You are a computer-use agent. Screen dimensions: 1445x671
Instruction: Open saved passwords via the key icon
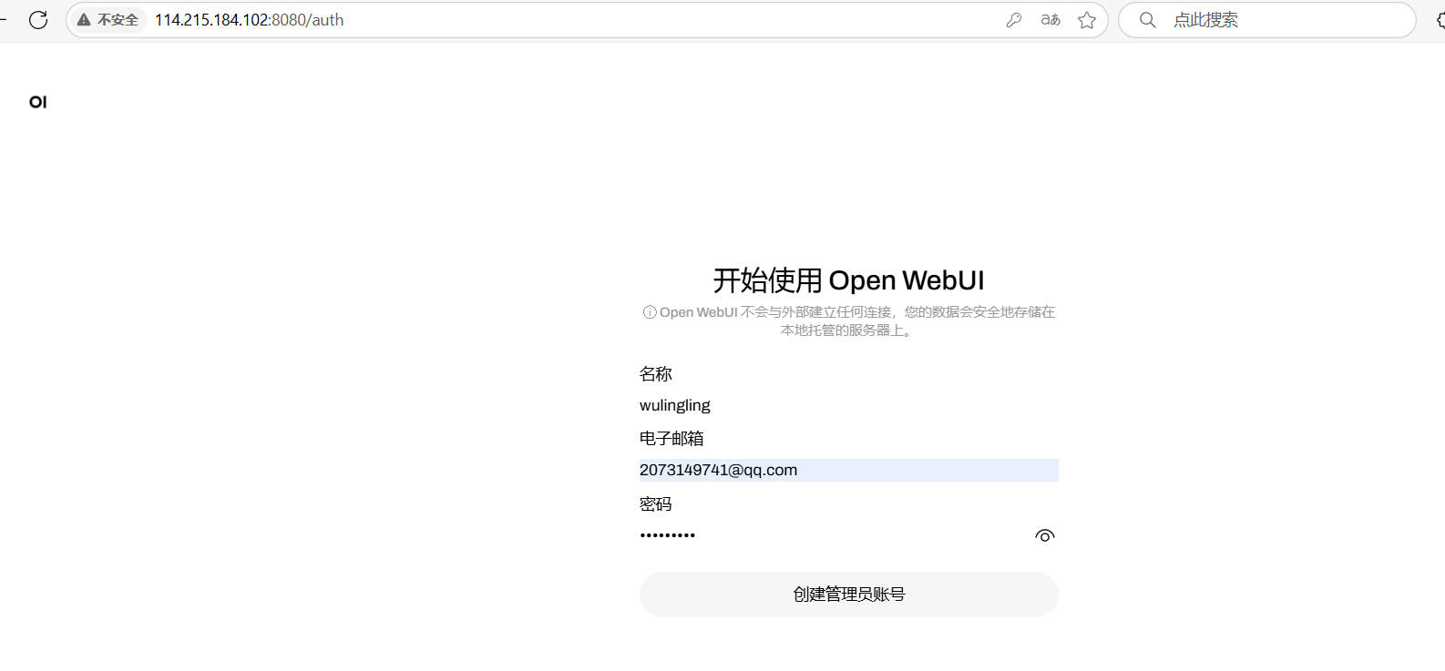coord(1013,20)
